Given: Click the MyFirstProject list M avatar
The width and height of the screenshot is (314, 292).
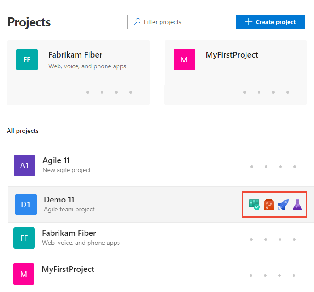Looking at the screenshot, I should point(24,274).
